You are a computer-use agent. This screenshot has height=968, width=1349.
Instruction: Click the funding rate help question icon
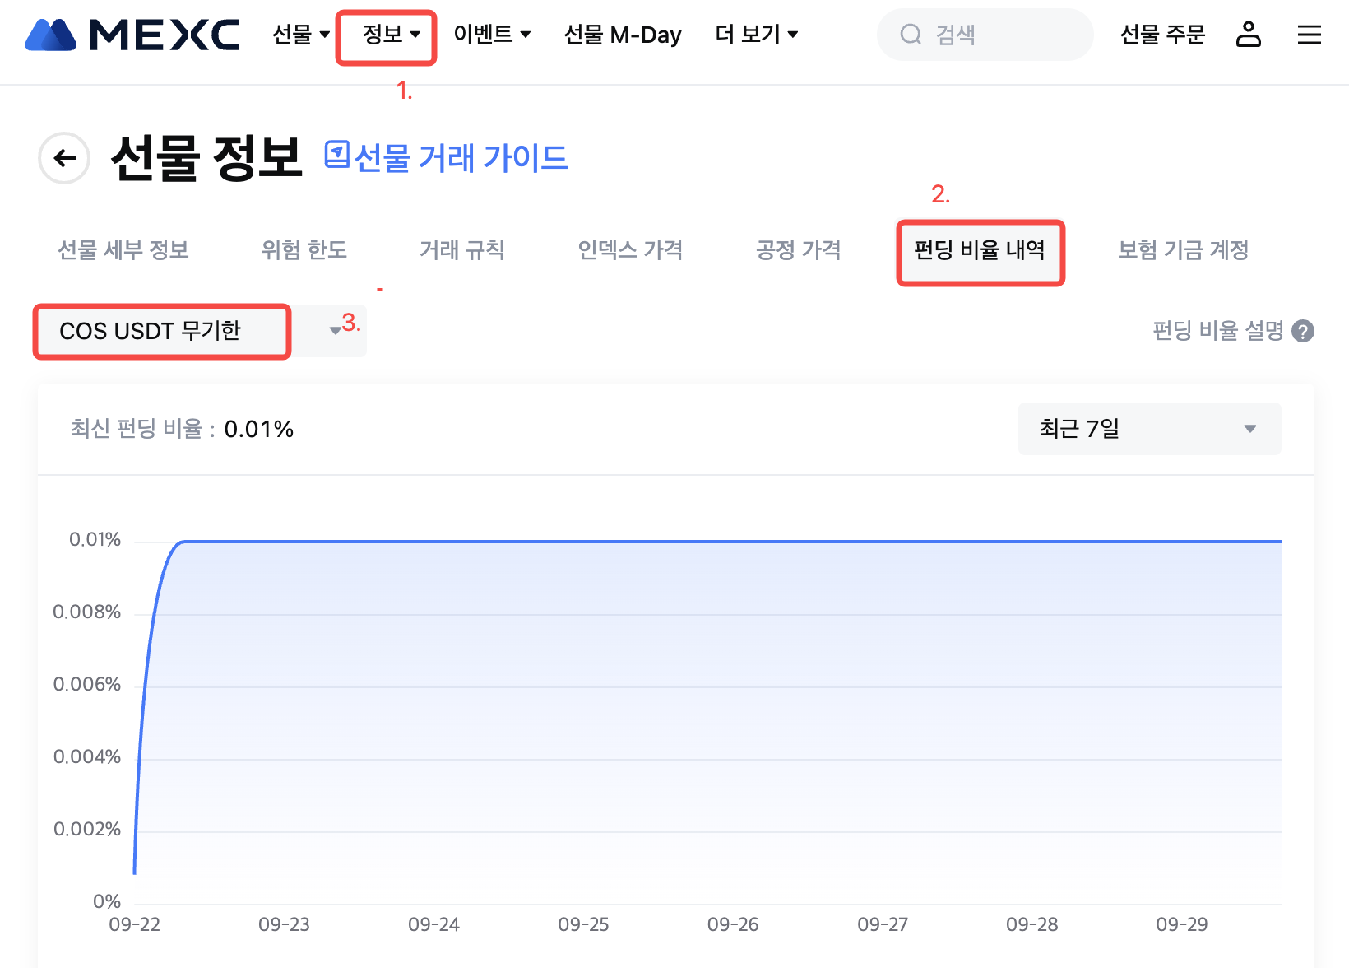1303,331
